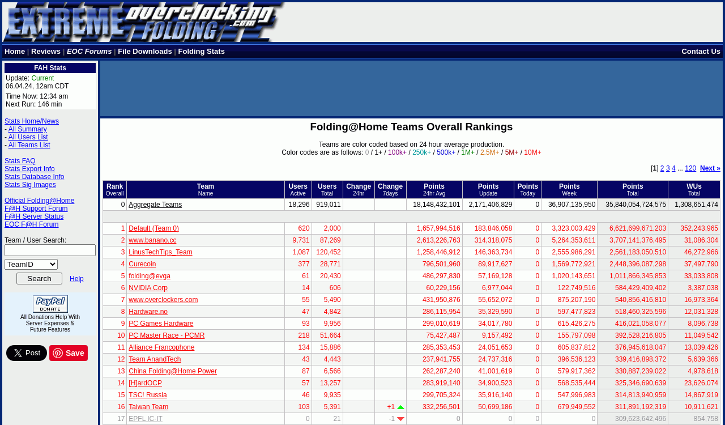Open Taiwan Team page
This screenshot has height=425, width=725.
coord(148,407)
